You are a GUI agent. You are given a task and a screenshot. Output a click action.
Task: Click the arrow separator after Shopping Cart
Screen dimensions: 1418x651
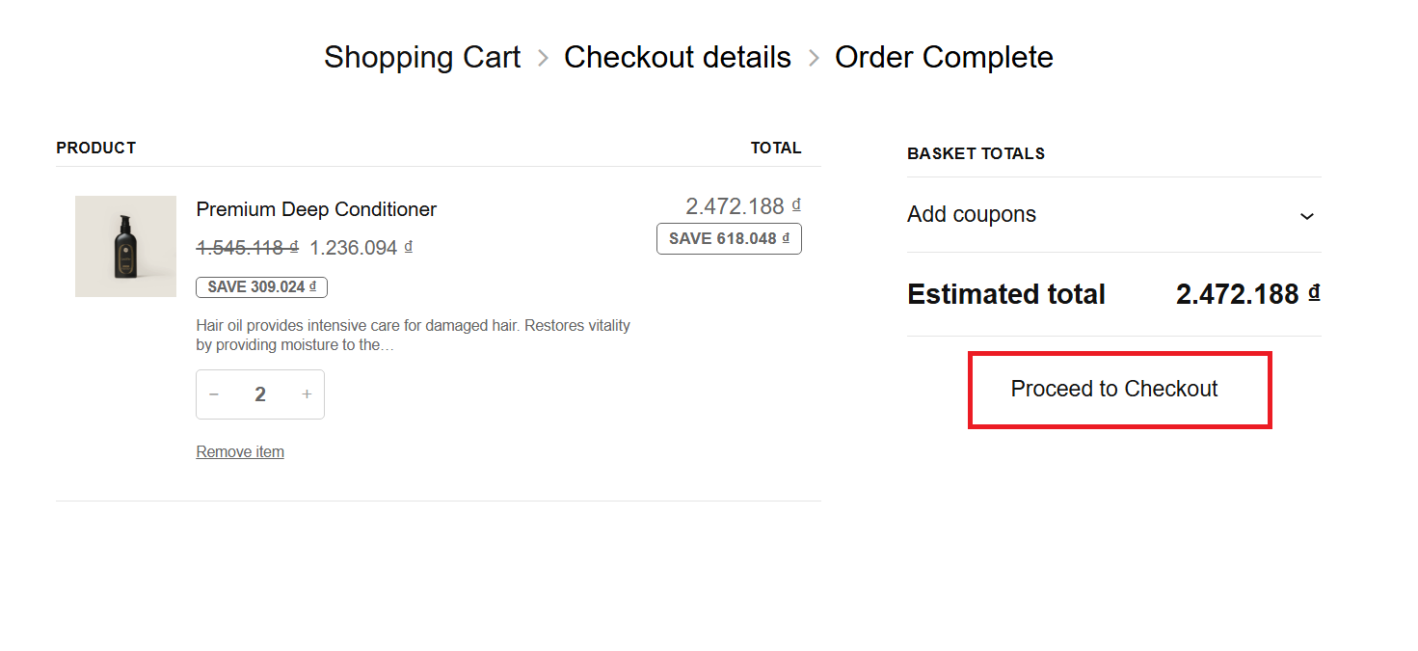[x=543, y=58]
